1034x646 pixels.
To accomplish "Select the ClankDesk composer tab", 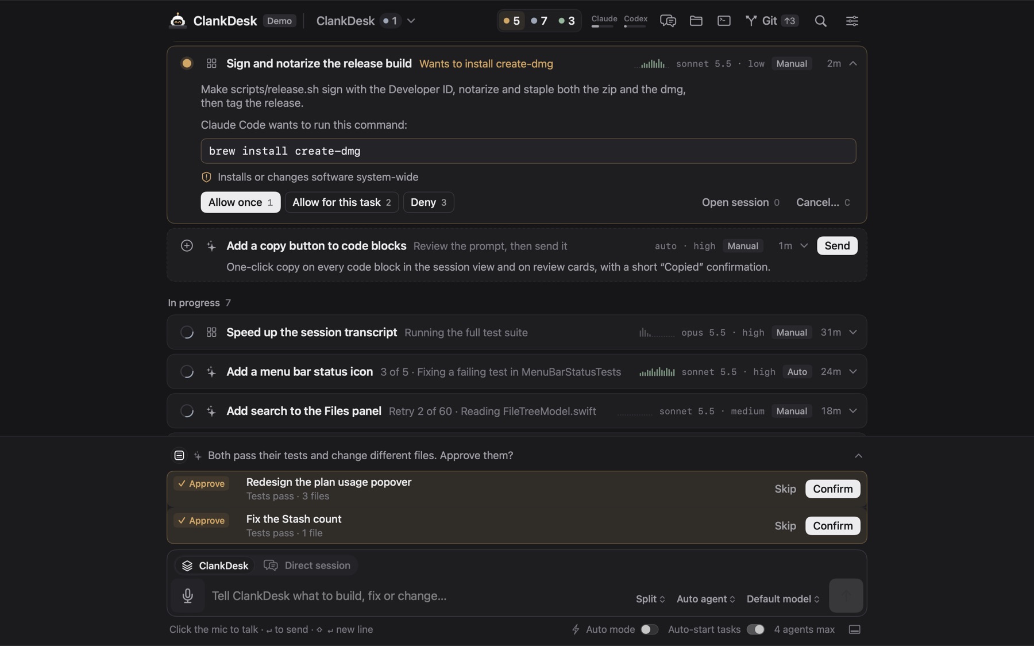I will point(215,566).
